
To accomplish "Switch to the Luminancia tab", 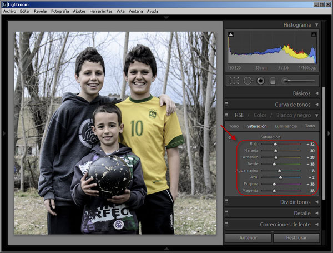I will (286, 126).
